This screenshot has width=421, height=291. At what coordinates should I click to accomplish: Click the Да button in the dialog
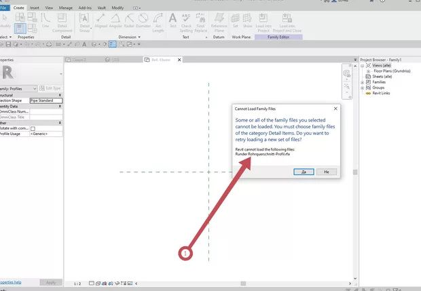(304, 172)
